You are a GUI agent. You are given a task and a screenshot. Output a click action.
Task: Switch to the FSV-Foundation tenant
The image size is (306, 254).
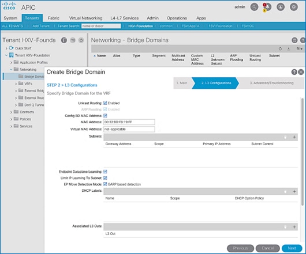[x=221, y=26]
